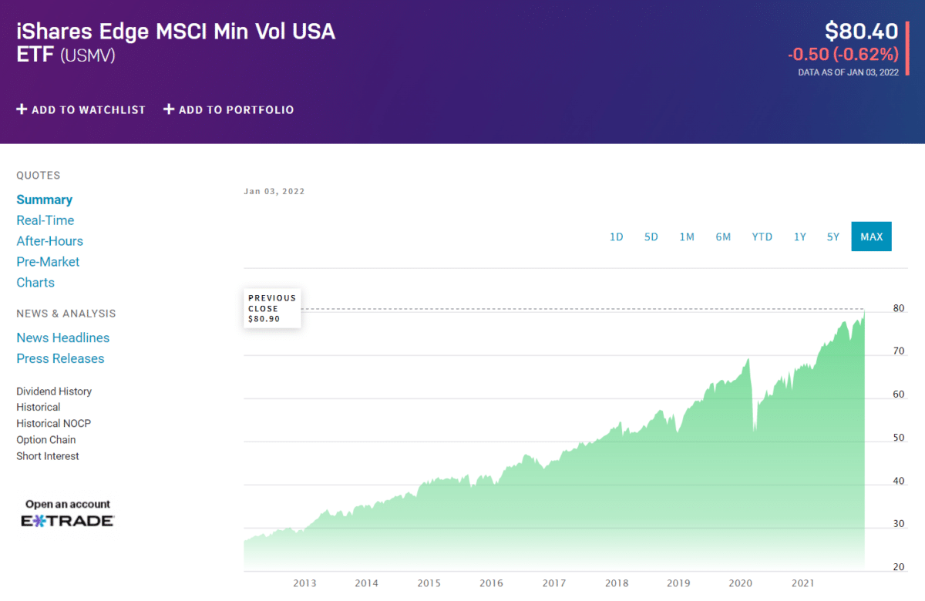
Task: Open Press Releases
Action: click(x=60, y=358)
